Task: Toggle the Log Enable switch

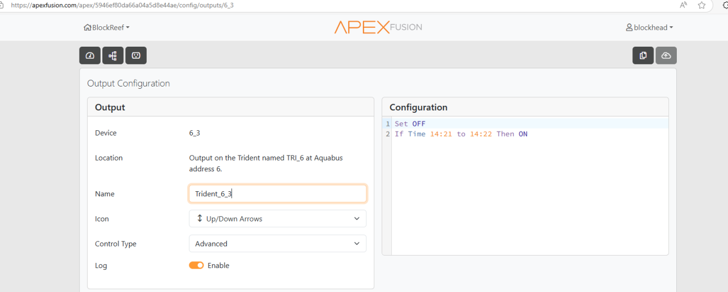Action: coord(196,265)
